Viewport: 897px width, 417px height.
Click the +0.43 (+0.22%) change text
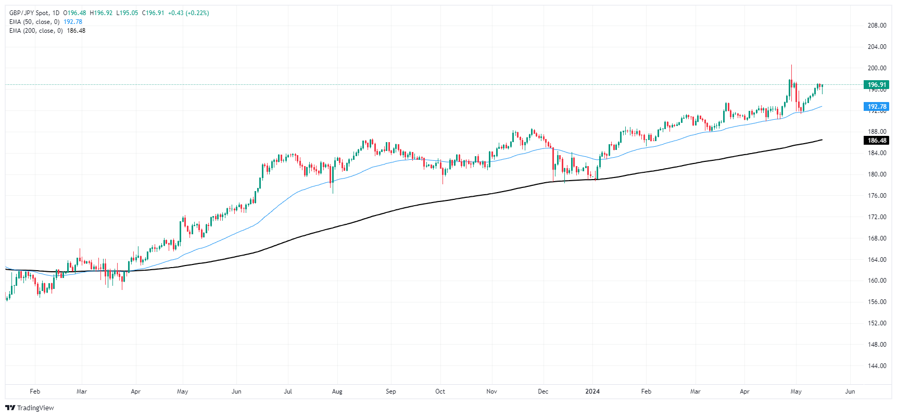tap(188, 13)
